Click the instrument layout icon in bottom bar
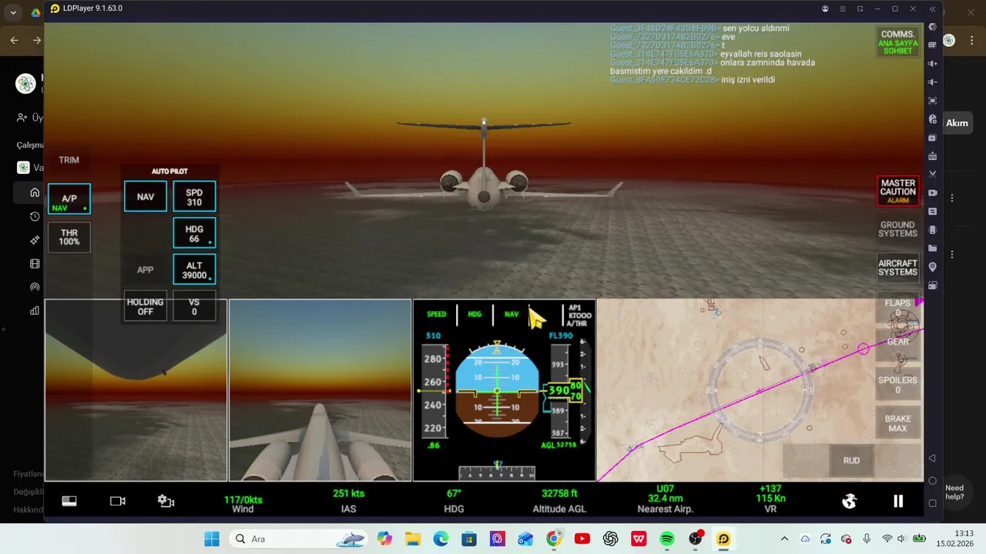The width and height of the screenshot is (986, 554). pyautogui.click(x=69, y=501)
